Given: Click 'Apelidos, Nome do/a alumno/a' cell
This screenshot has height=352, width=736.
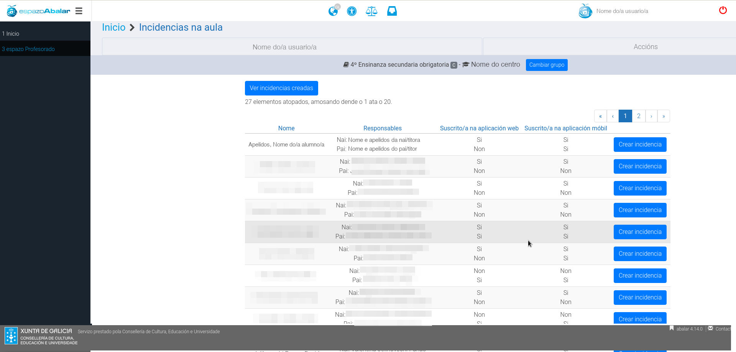Looking at the screenshot, I should (286, 145).
